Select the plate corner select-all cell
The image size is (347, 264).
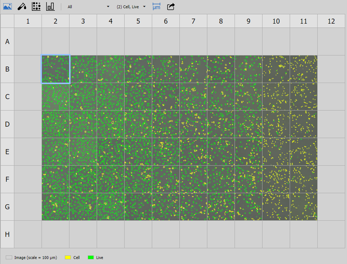[x=7, y=21]
